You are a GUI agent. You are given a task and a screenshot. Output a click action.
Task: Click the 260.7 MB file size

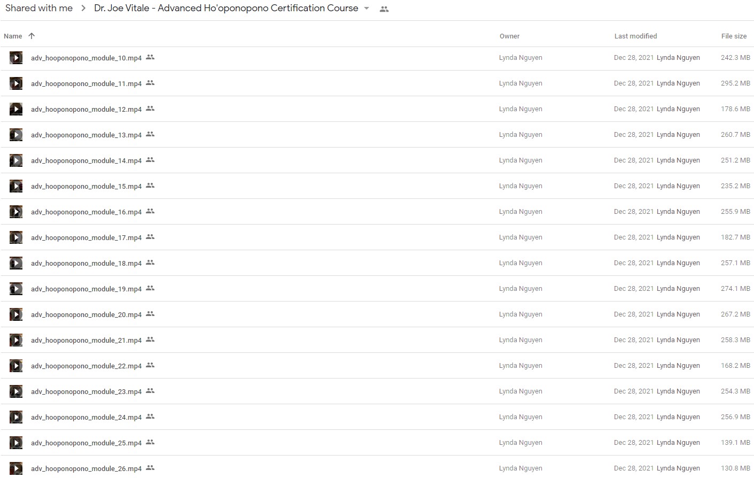pos(735,135)
